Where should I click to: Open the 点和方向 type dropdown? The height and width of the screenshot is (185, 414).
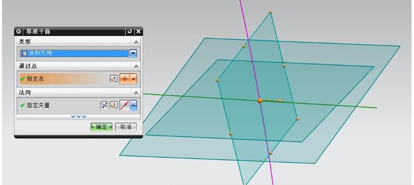point(79,54)
